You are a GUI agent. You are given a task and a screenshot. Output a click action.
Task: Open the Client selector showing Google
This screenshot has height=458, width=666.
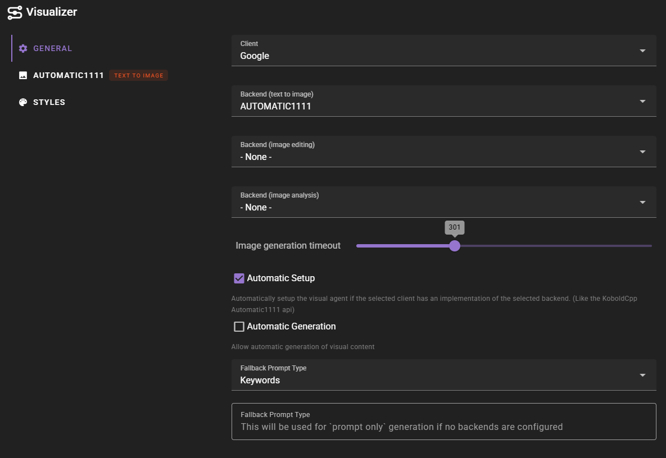pos(443,50)
